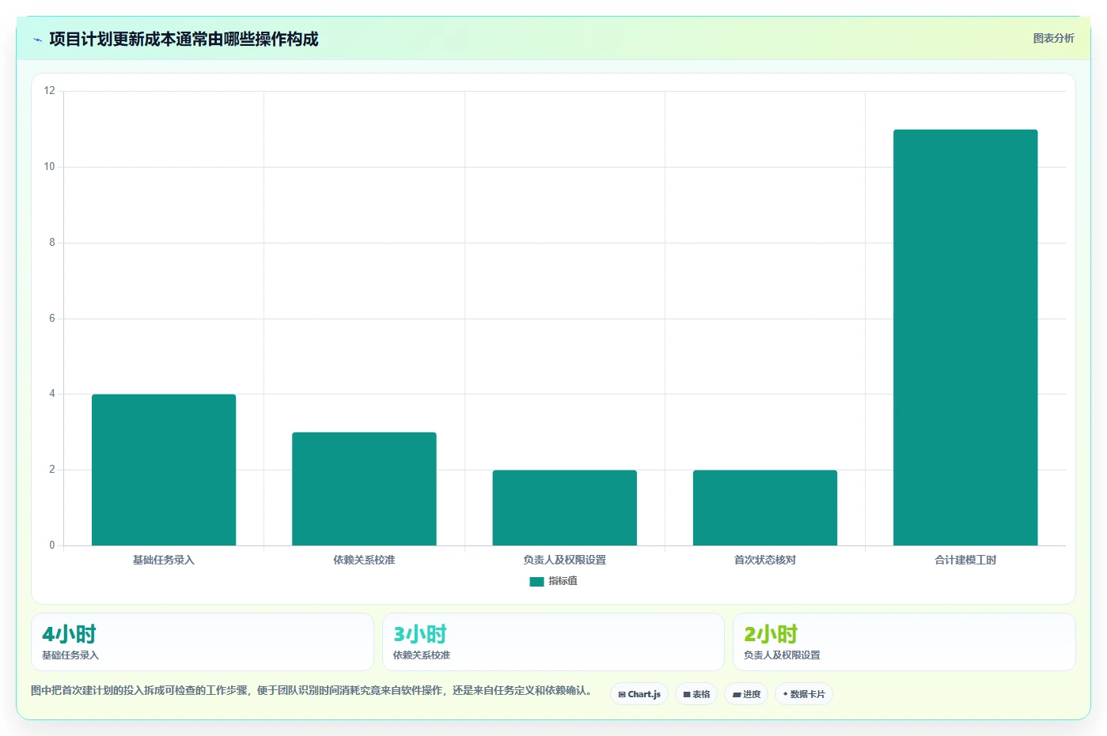Viewport: 1107px width, 736px height.
Task: Click the y-axis value 4
Action: pyautogui.click(x=52, y=394)
